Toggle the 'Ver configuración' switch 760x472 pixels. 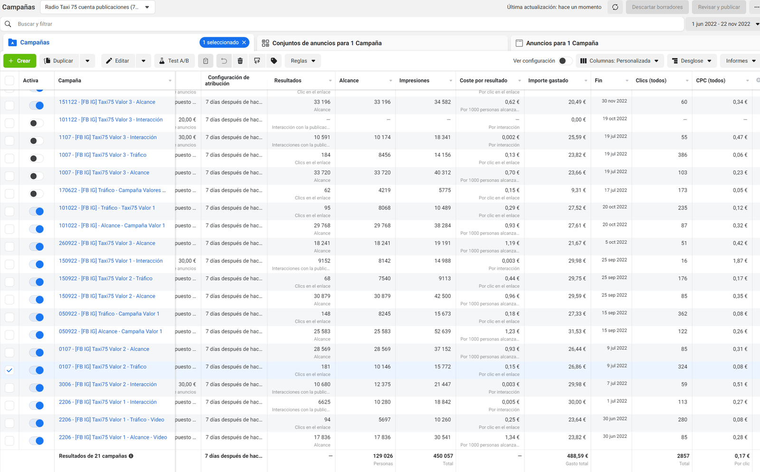[565, 61]
